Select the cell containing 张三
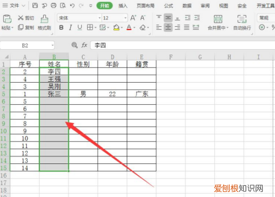Viewport: 275px width, 197px height. (x=54, y=94)
